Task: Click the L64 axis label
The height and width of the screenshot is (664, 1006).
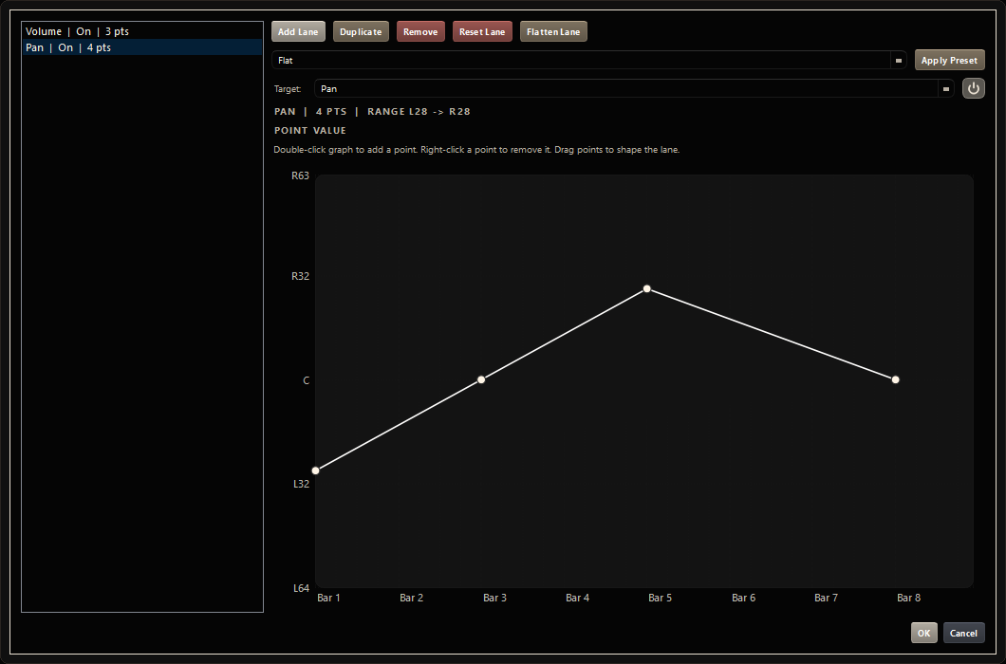Action: [301, 588]
